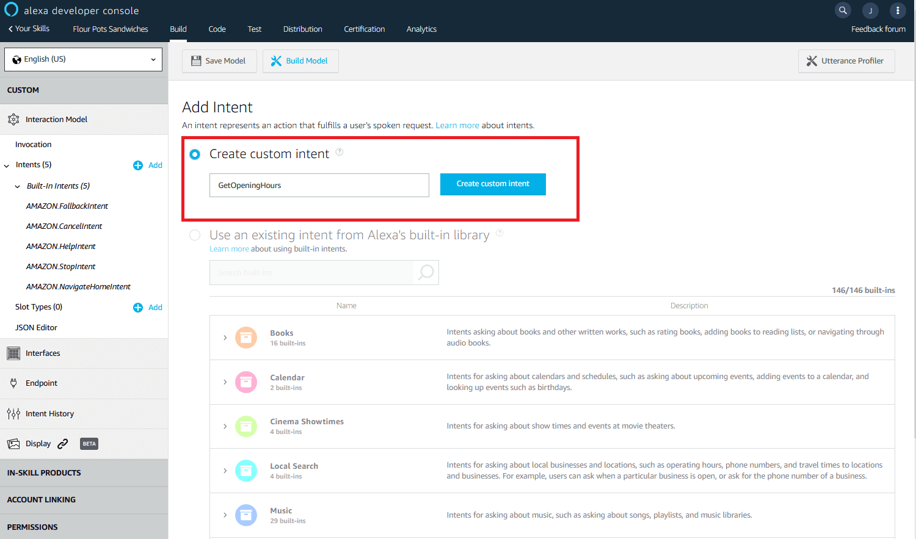Open the IN-SKILL PRODUCTS section
Viewport: 916px width, 539px height.
click(84, 473)
